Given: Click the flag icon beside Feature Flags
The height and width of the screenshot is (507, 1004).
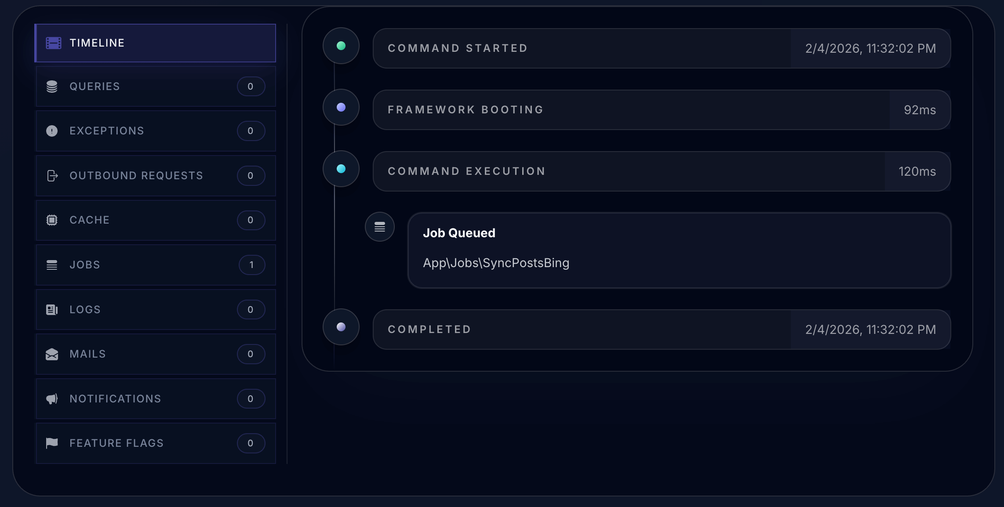Looking at the screenshot, I should [52, 443].
